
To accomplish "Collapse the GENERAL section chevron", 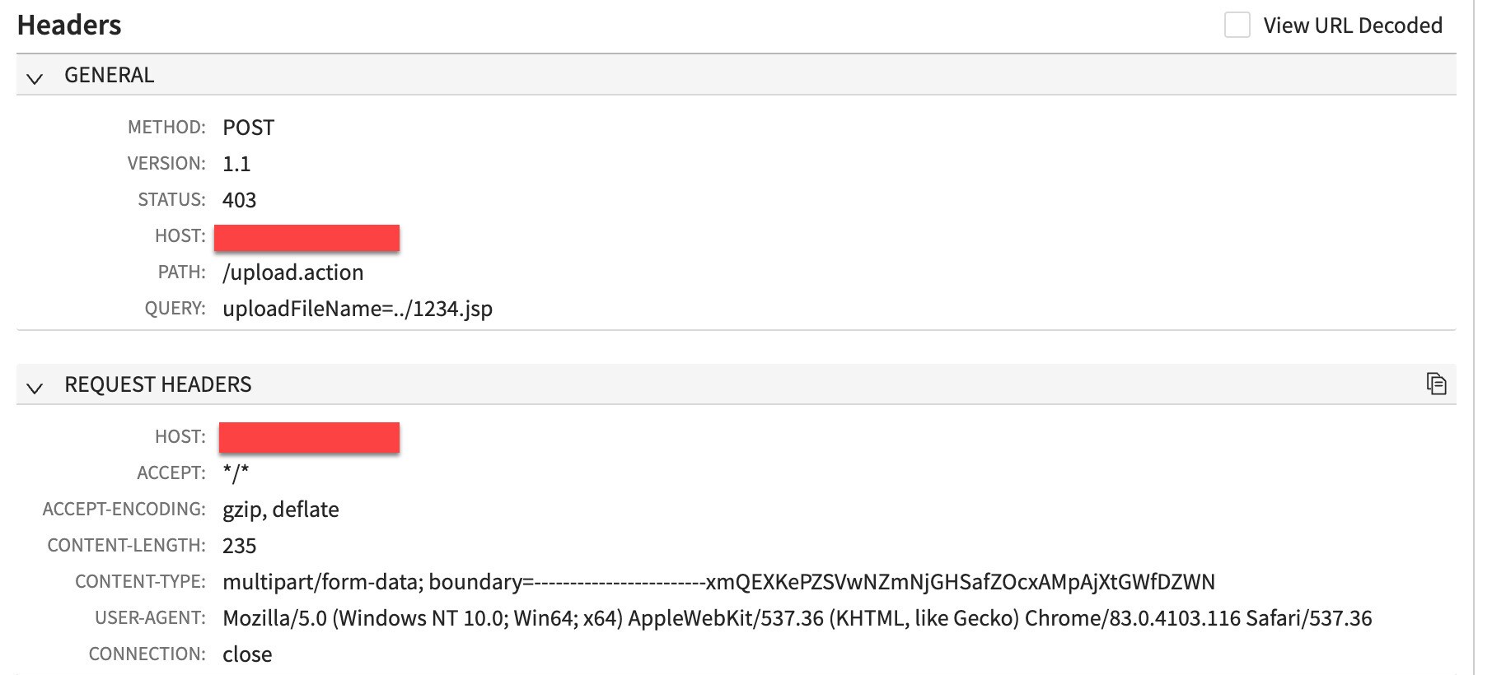I will coord(33,78).
